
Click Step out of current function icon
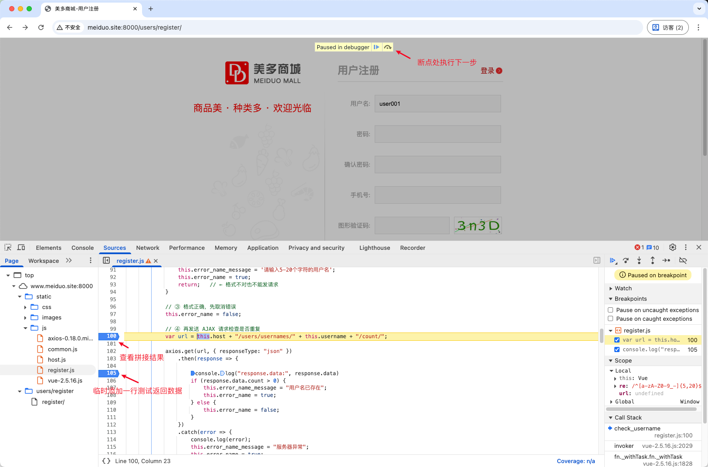(652, 260)
